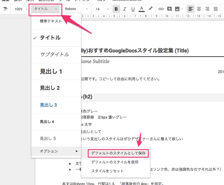Choose 見出し 3 style
The width and height of the screenshot is (224, 185).
tap(56, 105)
